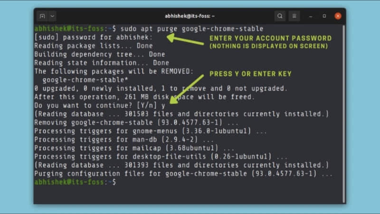Click 'Processing triggers for mailcap' line

(134, 148)
